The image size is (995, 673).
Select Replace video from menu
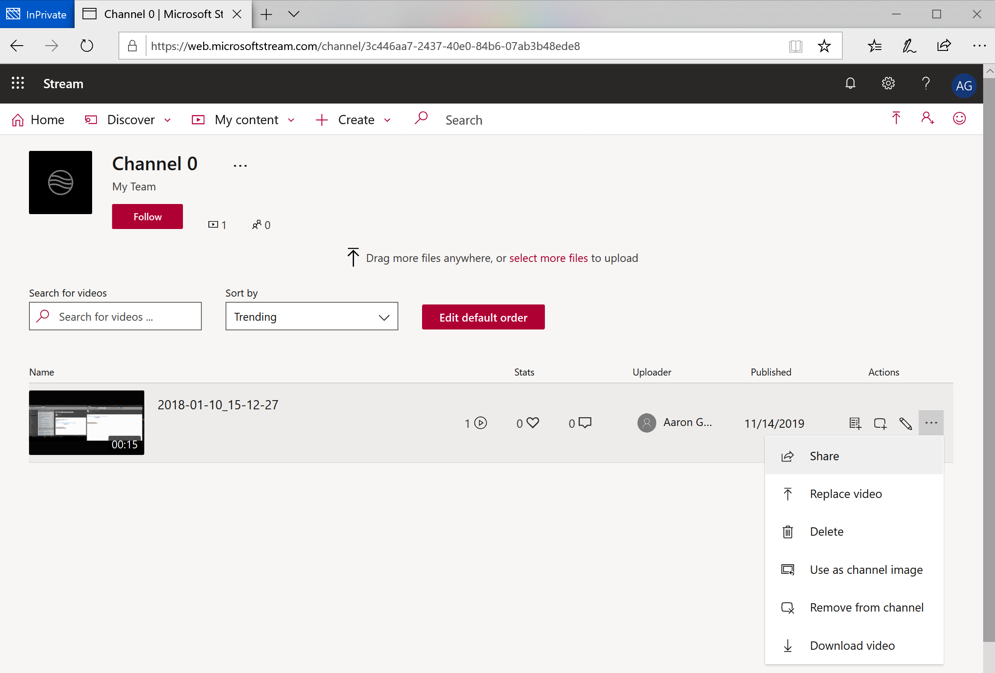[x=854, y=494]
